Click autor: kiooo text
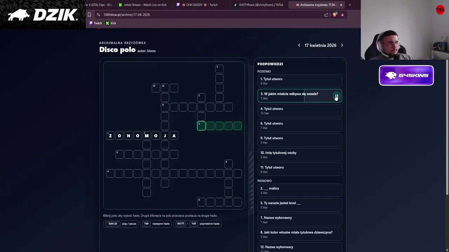Screen dimensions: 449x252 click(146, 51)
